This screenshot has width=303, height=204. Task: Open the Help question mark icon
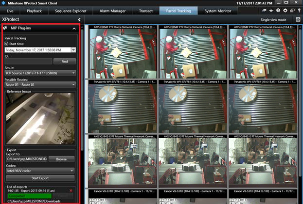pyautogui.click(x=278, y=11)
